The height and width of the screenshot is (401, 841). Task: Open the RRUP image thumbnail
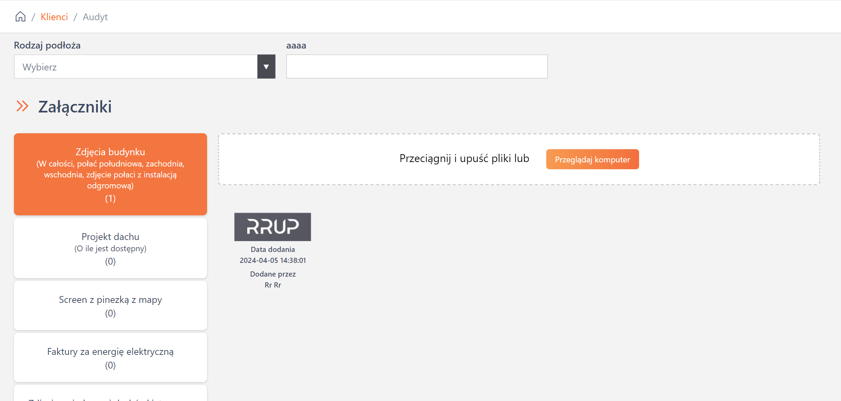(x=272, y=227)
